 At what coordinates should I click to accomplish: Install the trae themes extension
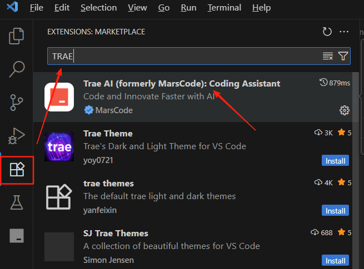[335, 210]
